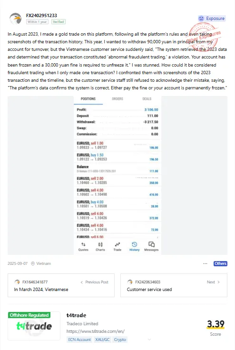235x350 pixels.
Task: Click the t4trade broker logo thumbnail
Action: [x=34, y=326]
